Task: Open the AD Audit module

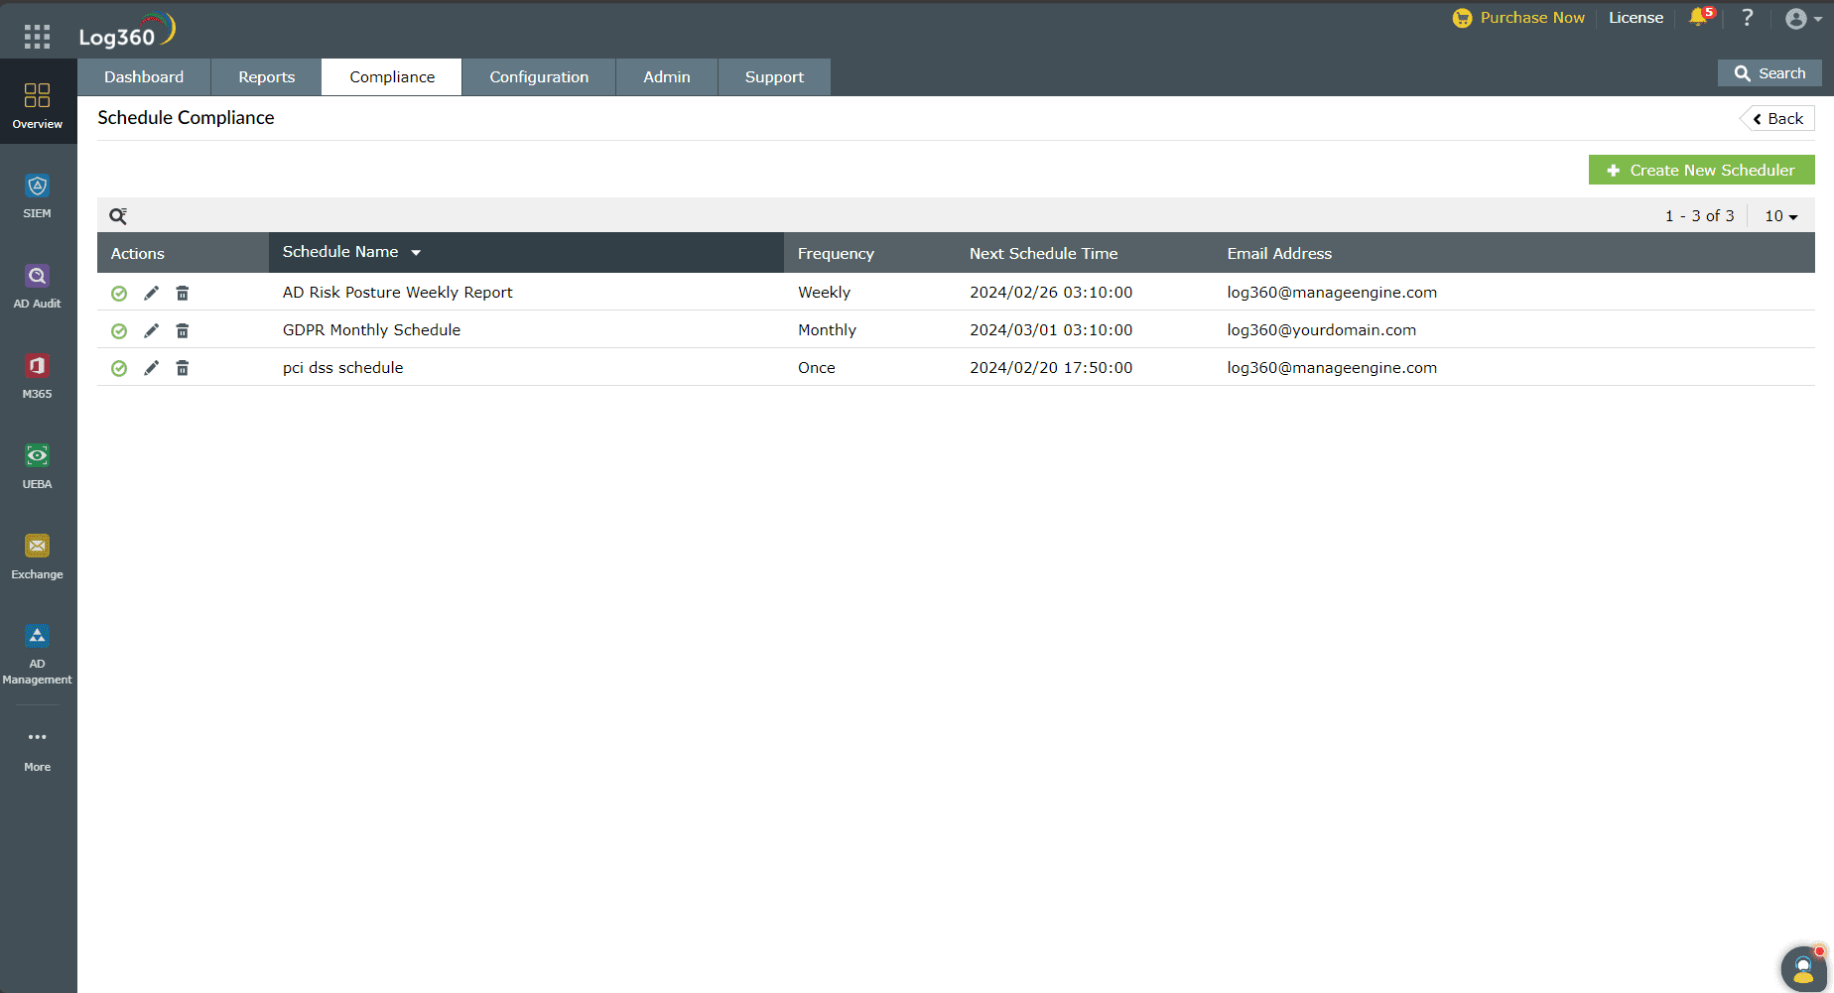Action: [38, 286]
